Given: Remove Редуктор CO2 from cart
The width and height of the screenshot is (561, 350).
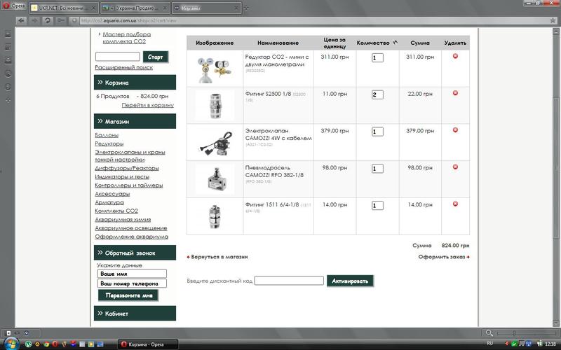Looking at the screenshot, I should click(455, 56).
